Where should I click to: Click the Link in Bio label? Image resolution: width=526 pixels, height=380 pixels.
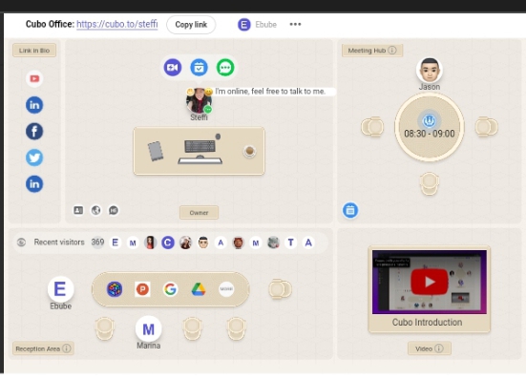coord(34,51)
